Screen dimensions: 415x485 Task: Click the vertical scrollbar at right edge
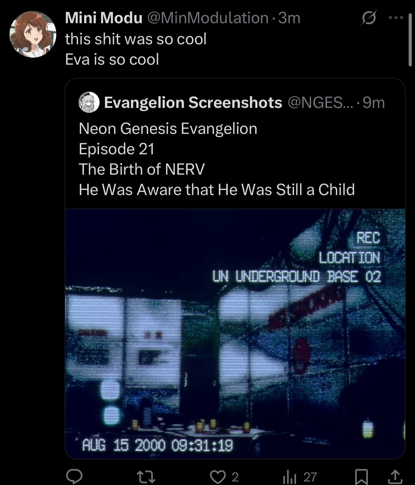click(410, 40)
